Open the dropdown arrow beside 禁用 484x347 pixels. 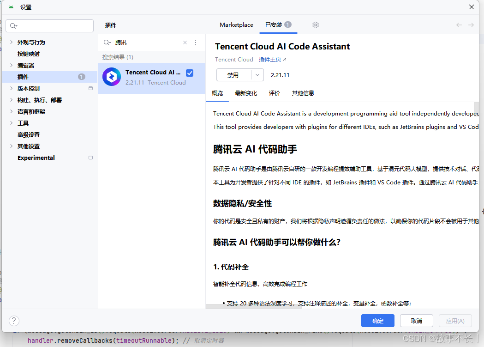257,75
